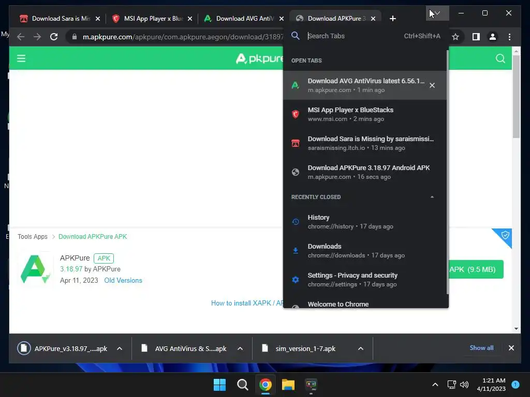Go forward to next page
This screenshot has width=530, height=397.
pos(37,37)
